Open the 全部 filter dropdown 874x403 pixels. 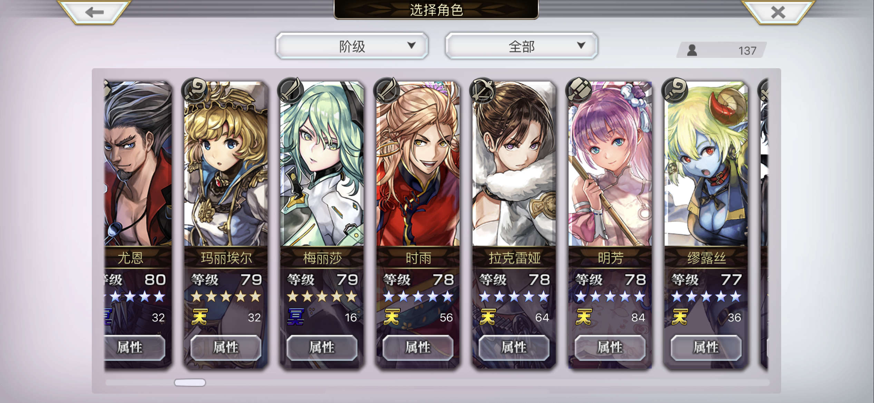coord(522,46)
